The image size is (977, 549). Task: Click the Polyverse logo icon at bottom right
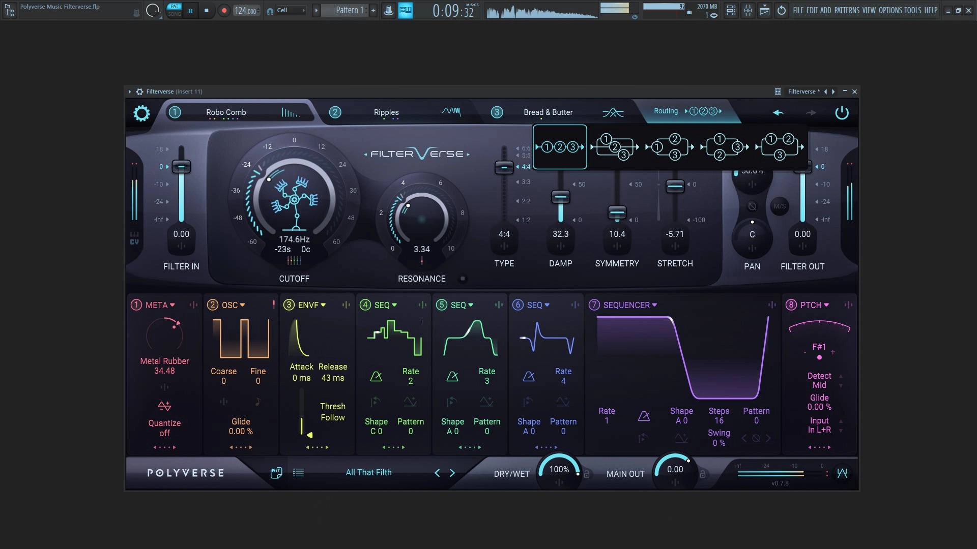842,473
